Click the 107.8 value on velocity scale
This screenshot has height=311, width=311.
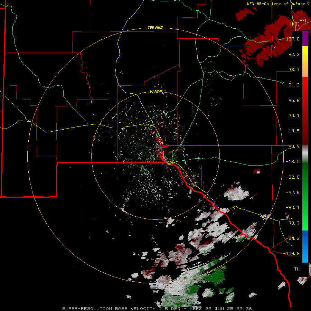293,39
